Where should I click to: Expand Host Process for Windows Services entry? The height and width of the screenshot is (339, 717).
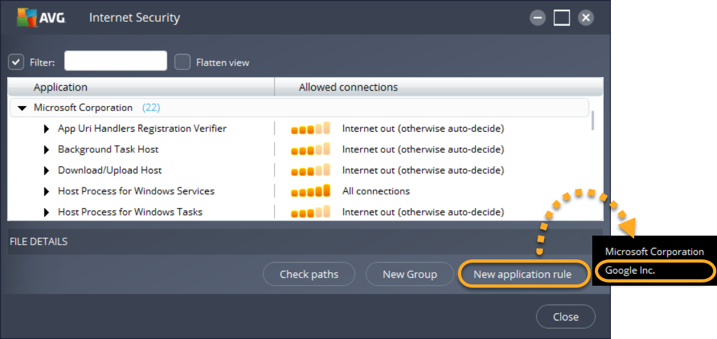(x=46, y=191)
